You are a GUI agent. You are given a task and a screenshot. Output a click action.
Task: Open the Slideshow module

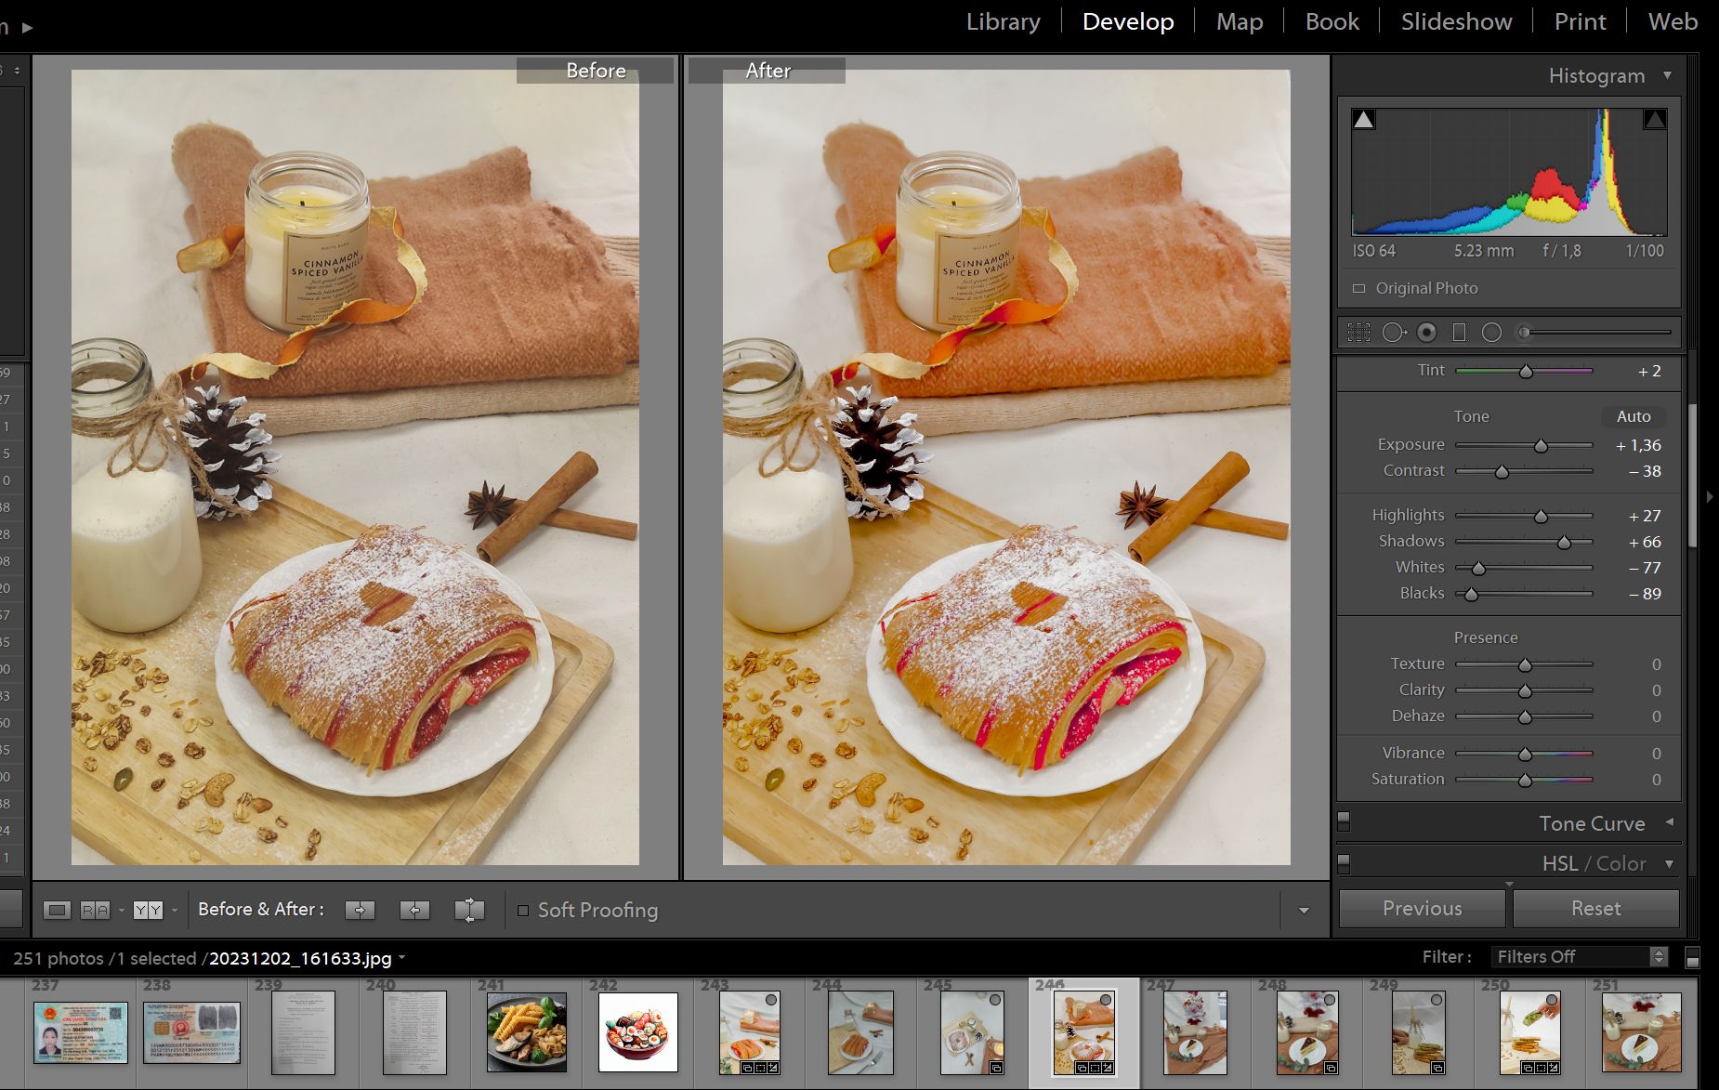coord(1456,21)
